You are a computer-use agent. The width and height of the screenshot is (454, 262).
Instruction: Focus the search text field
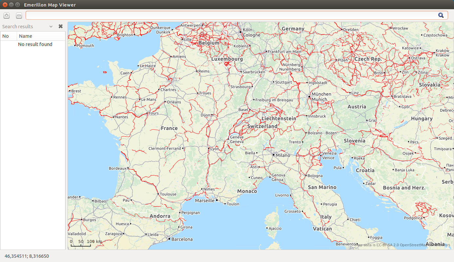(229, 15)
